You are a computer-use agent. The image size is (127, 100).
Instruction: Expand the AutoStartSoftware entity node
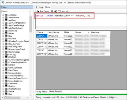(x=3, y=28)
